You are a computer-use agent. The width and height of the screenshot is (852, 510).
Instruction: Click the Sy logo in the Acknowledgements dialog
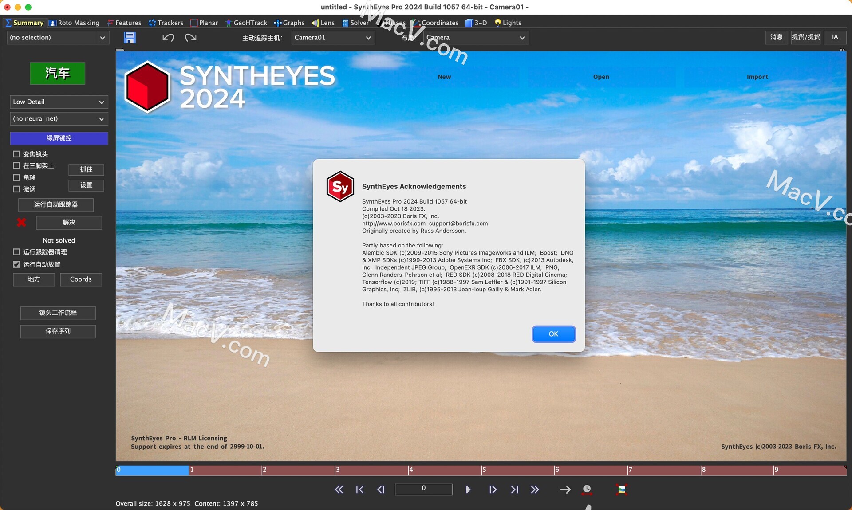click(340, 187)
